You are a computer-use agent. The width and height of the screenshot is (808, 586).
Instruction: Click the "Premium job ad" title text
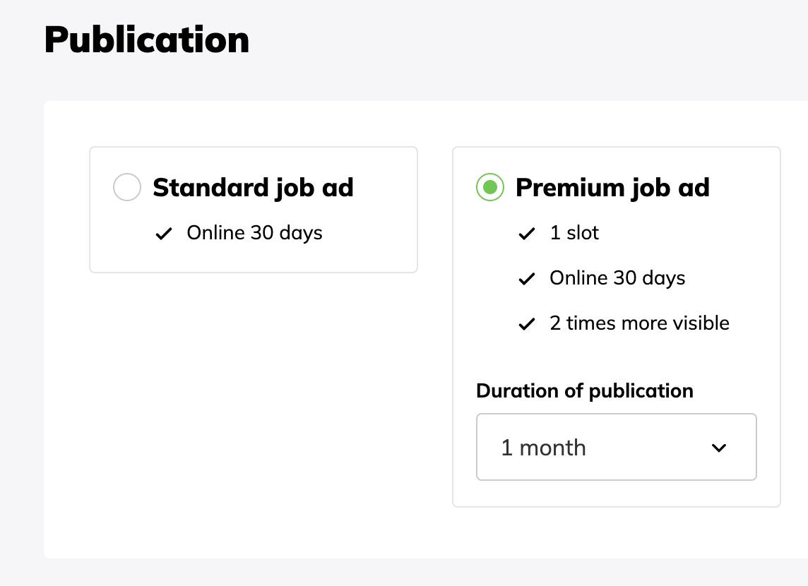(612, 188)
